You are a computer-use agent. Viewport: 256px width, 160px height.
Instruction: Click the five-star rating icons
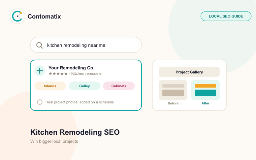pyautogui.click(x=58, y=74)
